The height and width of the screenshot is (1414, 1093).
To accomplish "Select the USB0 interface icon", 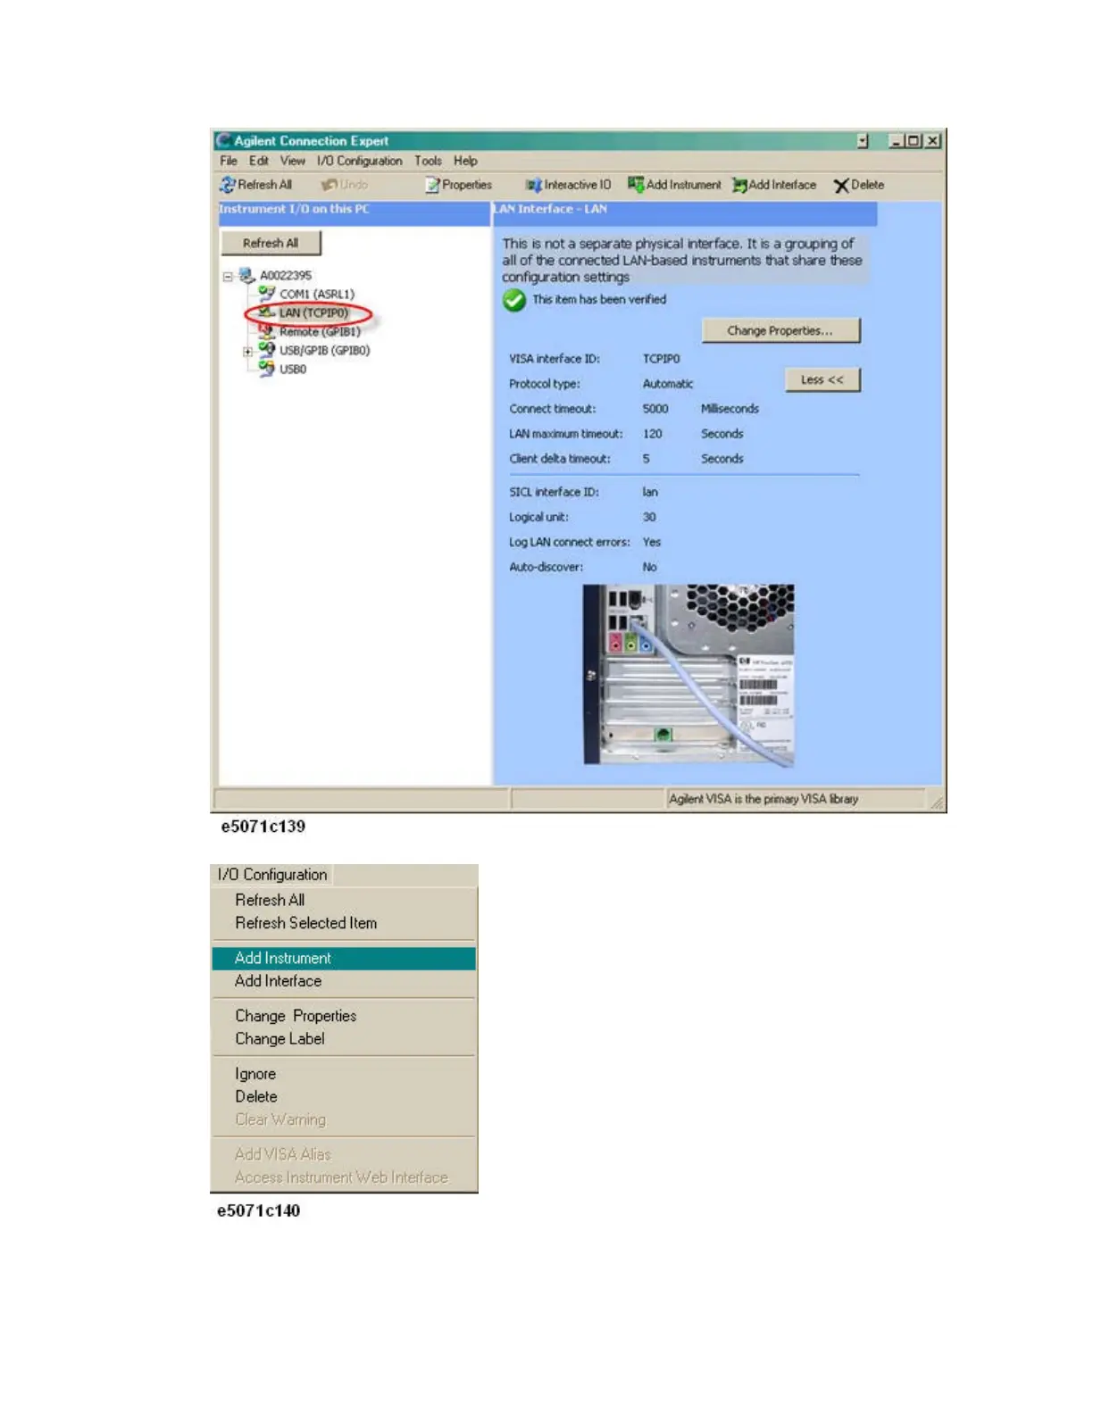I will pyautogui.click(x=267, y=369).
